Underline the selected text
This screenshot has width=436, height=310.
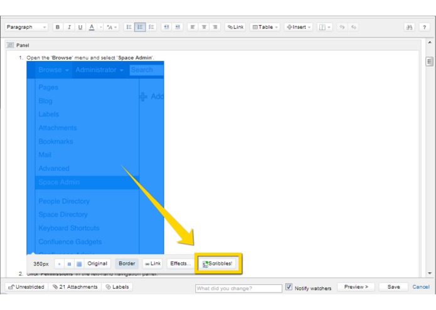[x=80, y=27]
